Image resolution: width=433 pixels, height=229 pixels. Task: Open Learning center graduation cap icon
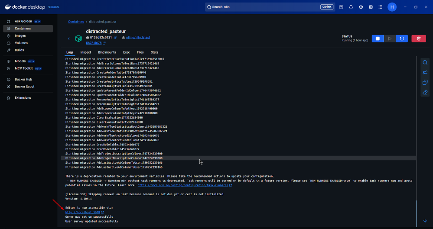point(361,7)
